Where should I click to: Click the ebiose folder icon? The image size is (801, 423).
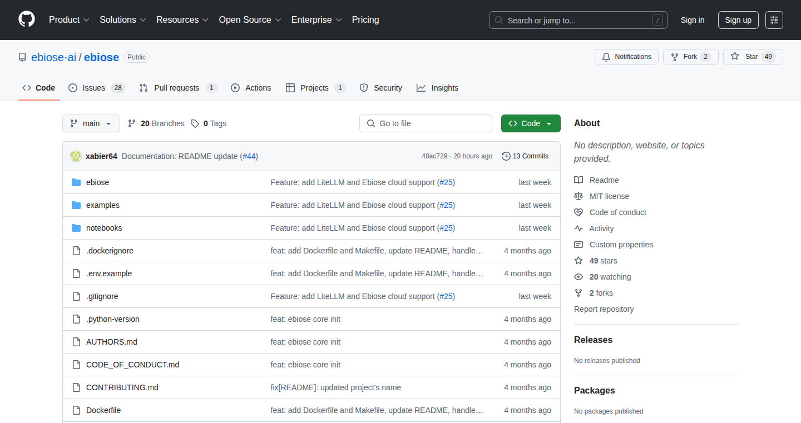[76, 182]
